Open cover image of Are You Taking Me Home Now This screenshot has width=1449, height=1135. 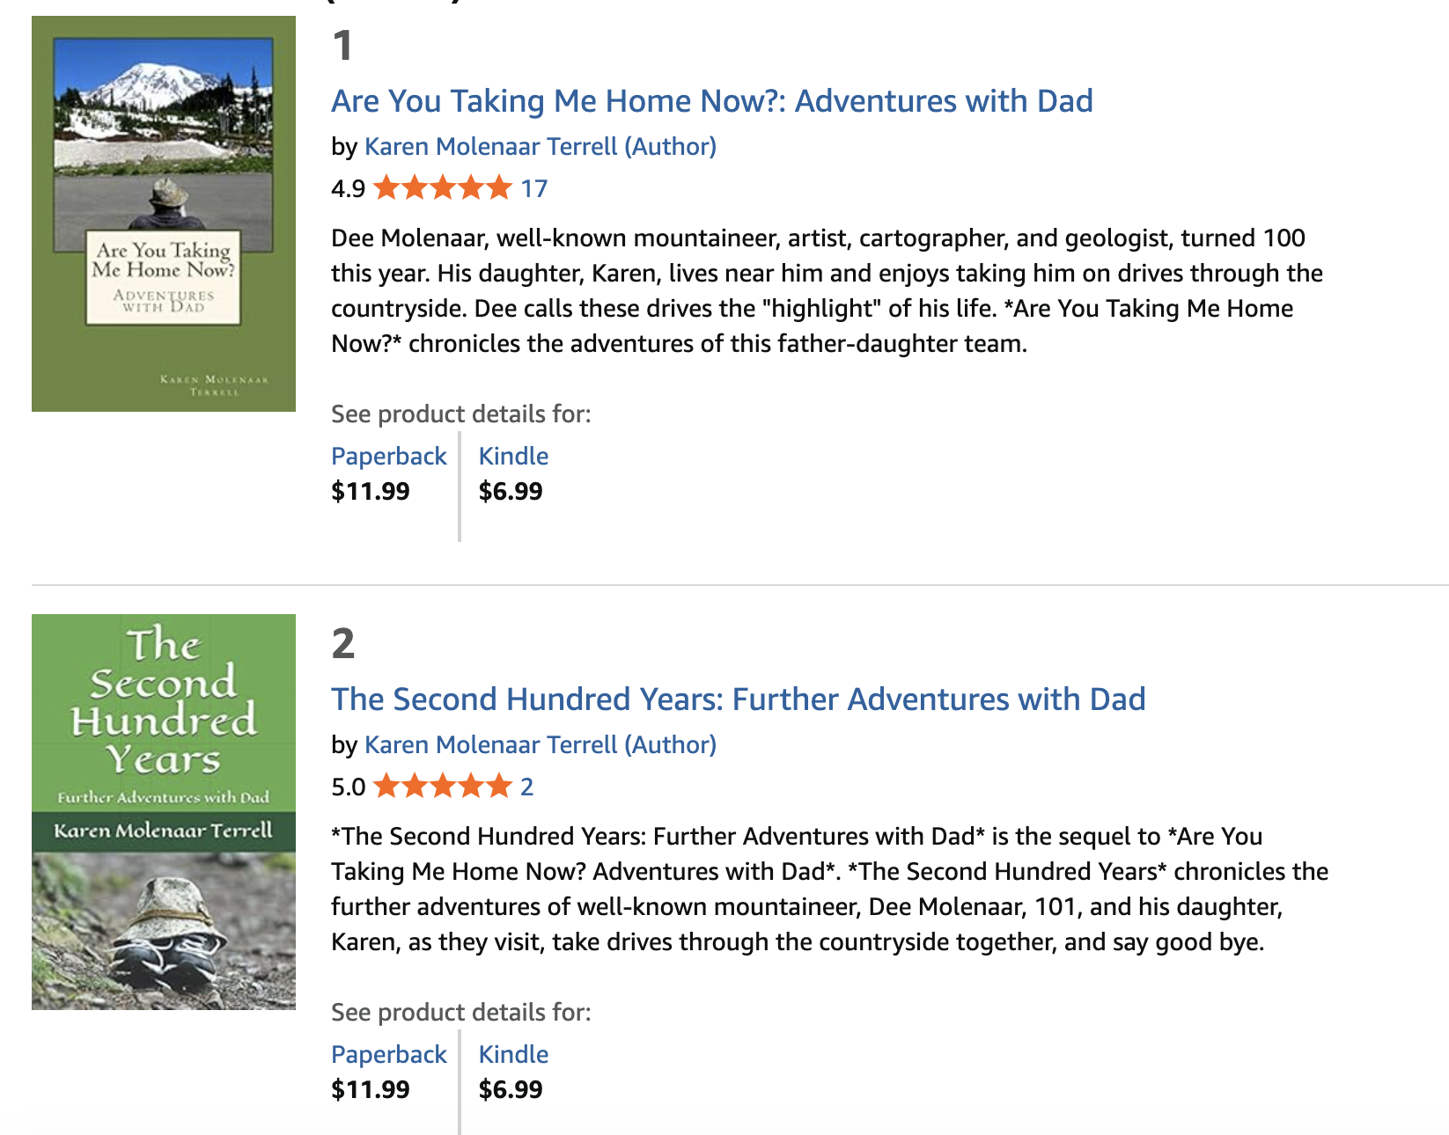click(164, 214)
